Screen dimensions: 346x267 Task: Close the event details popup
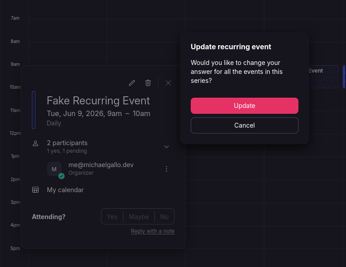coord(168,83)
